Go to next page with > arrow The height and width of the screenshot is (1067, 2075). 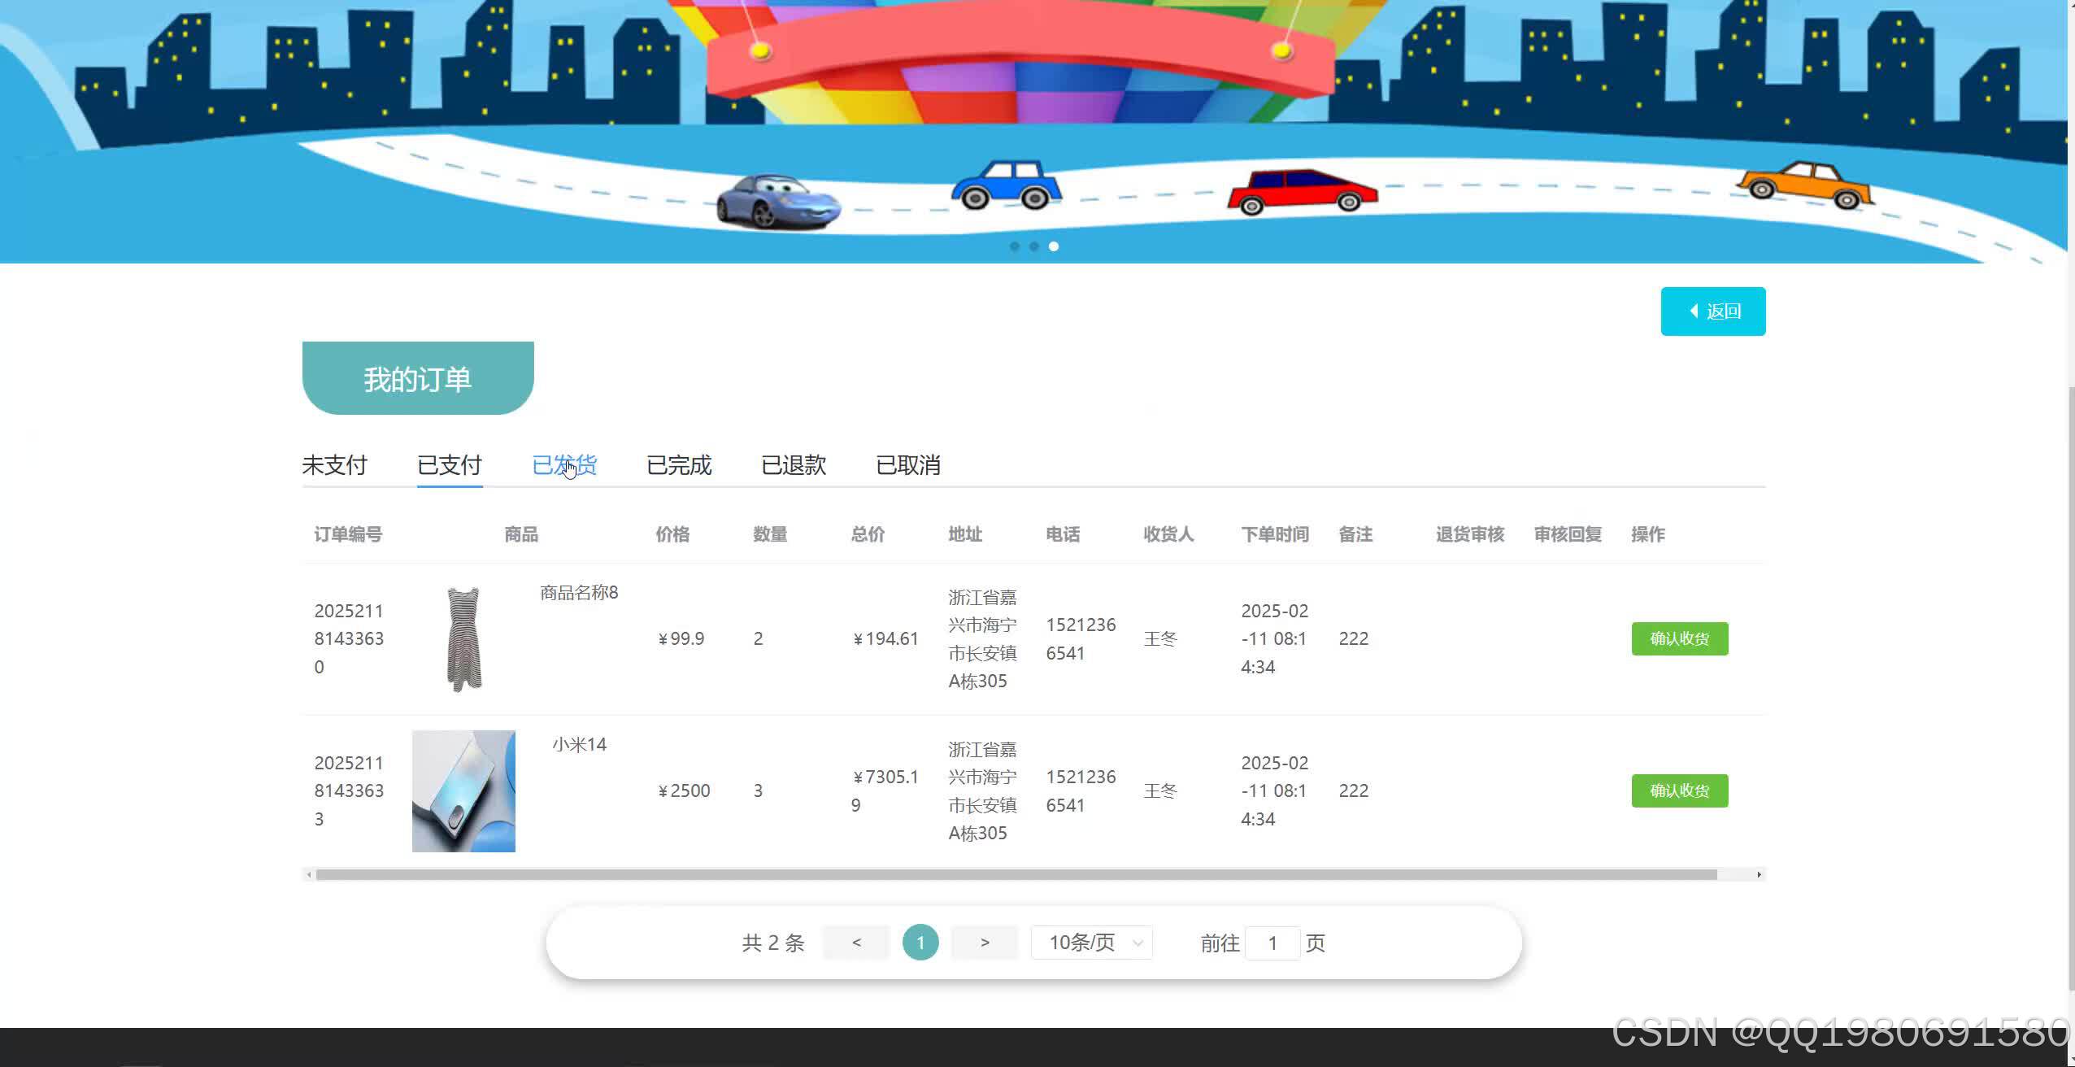984,942
